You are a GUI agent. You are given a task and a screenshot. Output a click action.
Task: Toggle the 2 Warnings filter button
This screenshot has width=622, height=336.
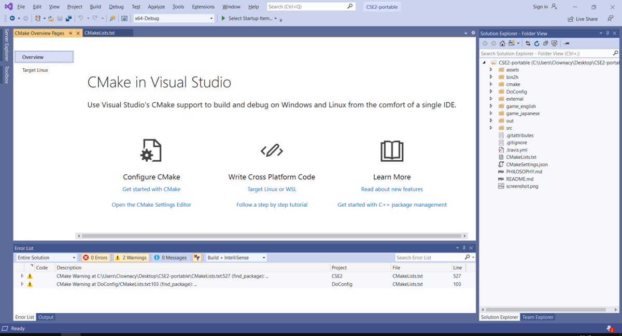131,257
